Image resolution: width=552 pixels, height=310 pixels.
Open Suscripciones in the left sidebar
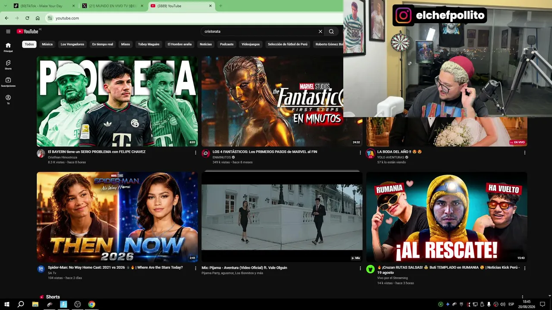click(x=8, y=82)
